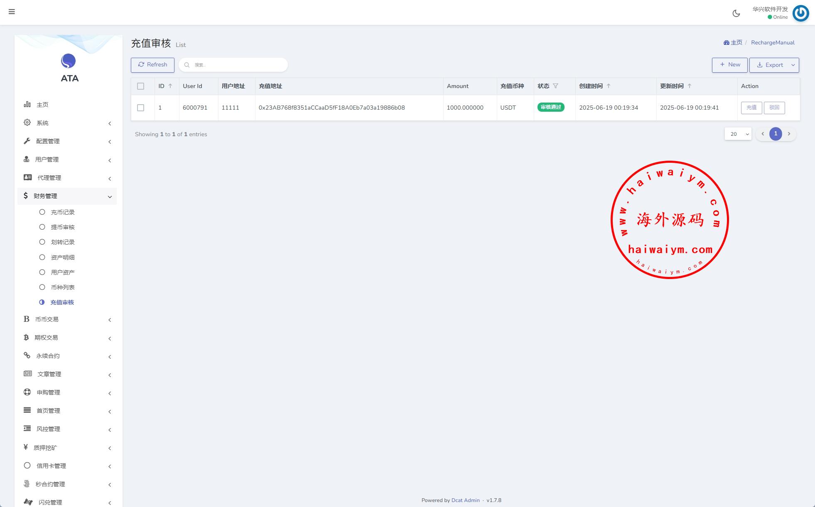Click the 状态 column filter icon
Screen dimensions: 815x507
555,86
